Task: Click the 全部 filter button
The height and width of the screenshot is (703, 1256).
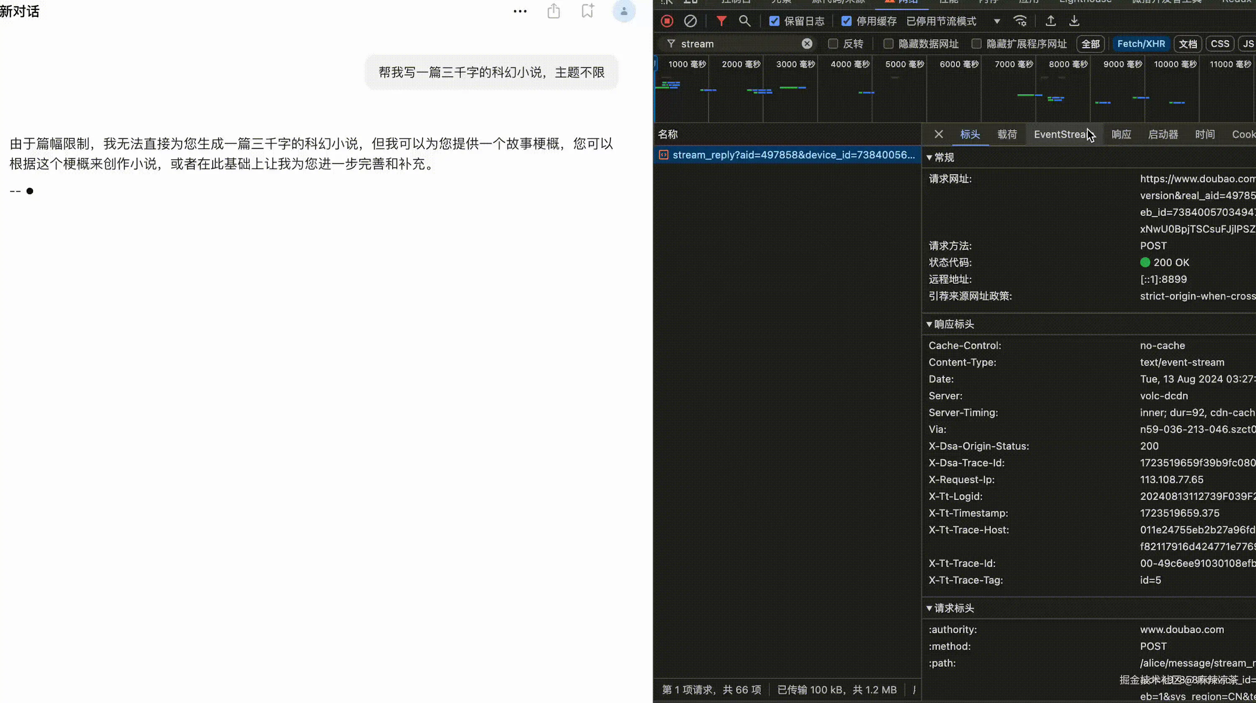Action: click(1091, 44)
